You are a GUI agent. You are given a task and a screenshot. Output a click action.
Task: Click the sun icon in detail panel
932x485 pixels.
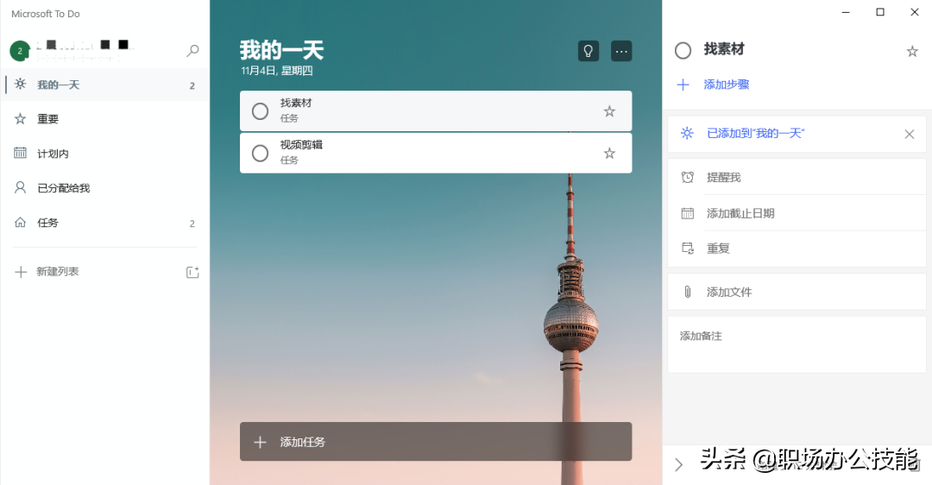click(687, 133)
